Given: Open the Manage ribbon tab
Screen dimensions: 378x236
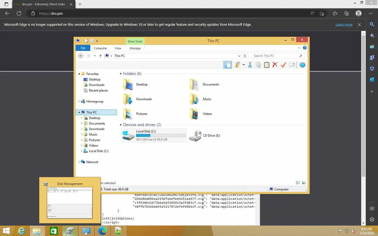Looking at the screenshot, I should (135, 48).
